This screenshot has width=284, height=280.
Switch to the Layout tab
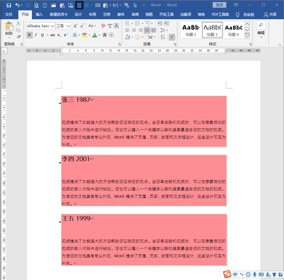pos(92,14)
